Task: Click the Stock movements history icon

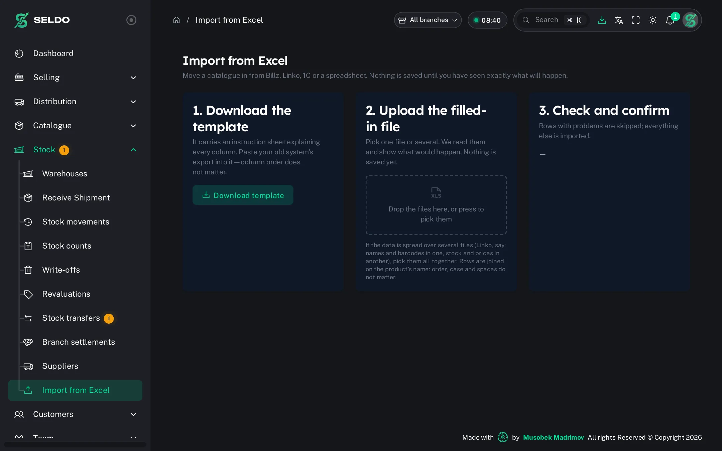Action: [28, 222]
